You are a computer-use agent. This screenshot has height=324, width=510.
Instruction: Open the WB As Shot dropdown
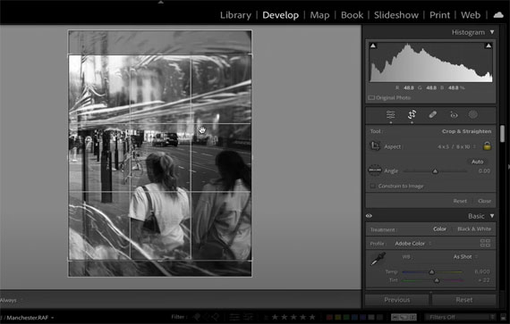pos(465,256)
